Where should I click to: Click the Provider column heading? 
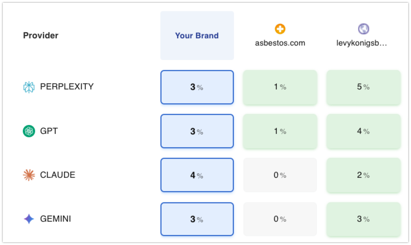point(41,35)
